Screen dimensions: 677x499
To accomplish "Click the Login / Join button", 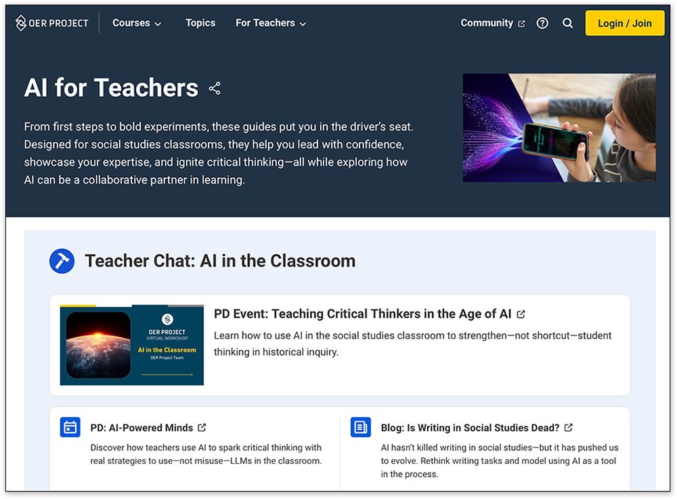I will click(x=624, y=23).
